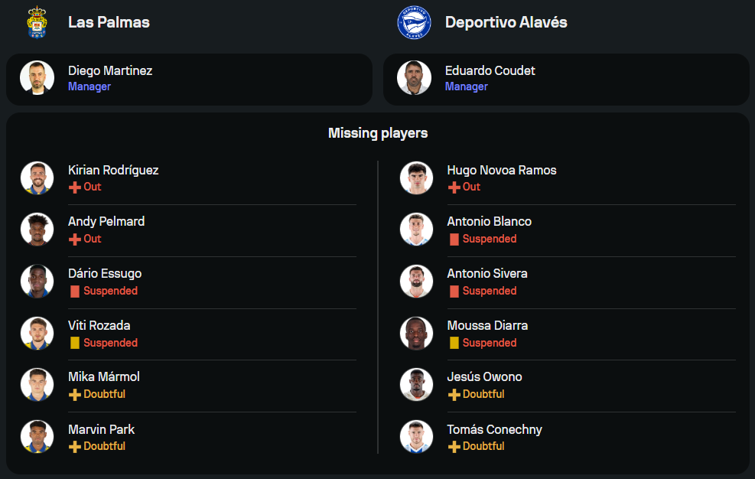The height and width of the screenshot is (479, 755).
Task: Click Eduardo Coudet's manager photo
Action: pyautogui.click(x=414, y=78)
